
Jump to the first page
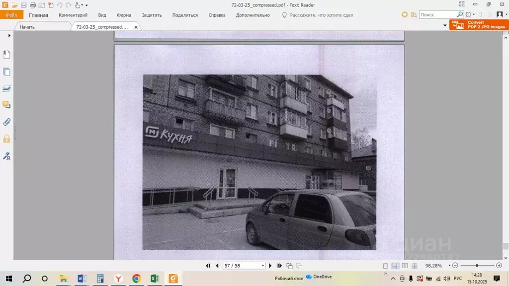tap(208, 266)
